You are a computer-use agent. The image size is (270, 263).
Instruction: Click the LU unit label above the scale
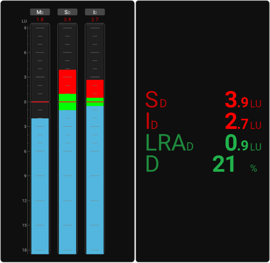[24, 21]
